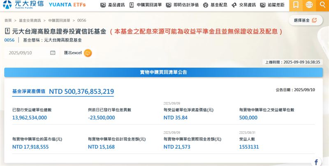Click the 選擇基金 button
Screen dimensions: 329x166
point(306,20)
